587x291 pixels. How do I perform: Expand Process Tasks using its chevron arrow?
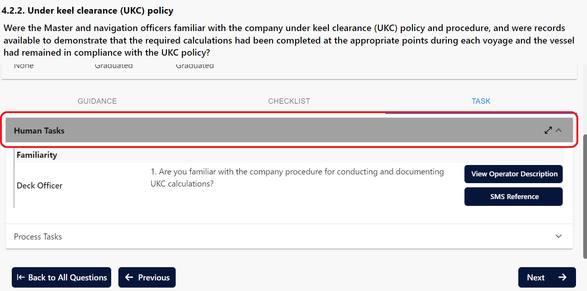(559, 237)
